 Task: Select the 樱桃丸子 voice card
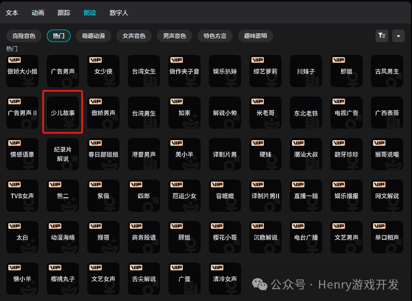click(x=63, y=279)
